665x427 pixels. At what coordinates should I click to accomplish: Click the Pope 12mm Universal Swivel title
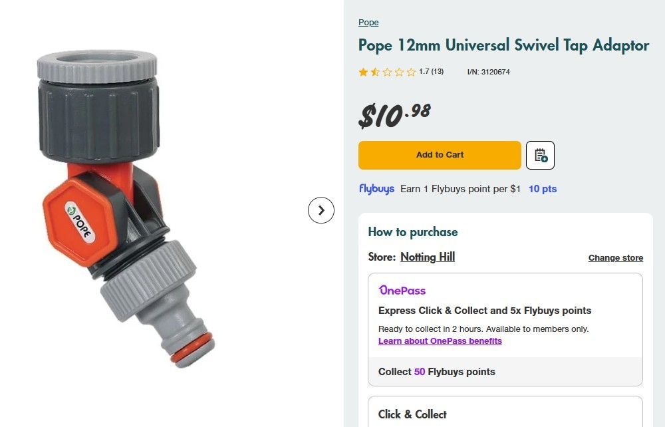[x=503, y=45]
